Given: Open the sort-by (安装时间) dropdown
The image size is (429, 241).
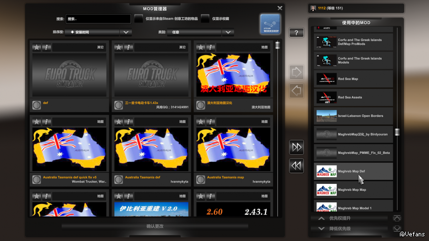Looking at the screenshot, I should [92, 32].
